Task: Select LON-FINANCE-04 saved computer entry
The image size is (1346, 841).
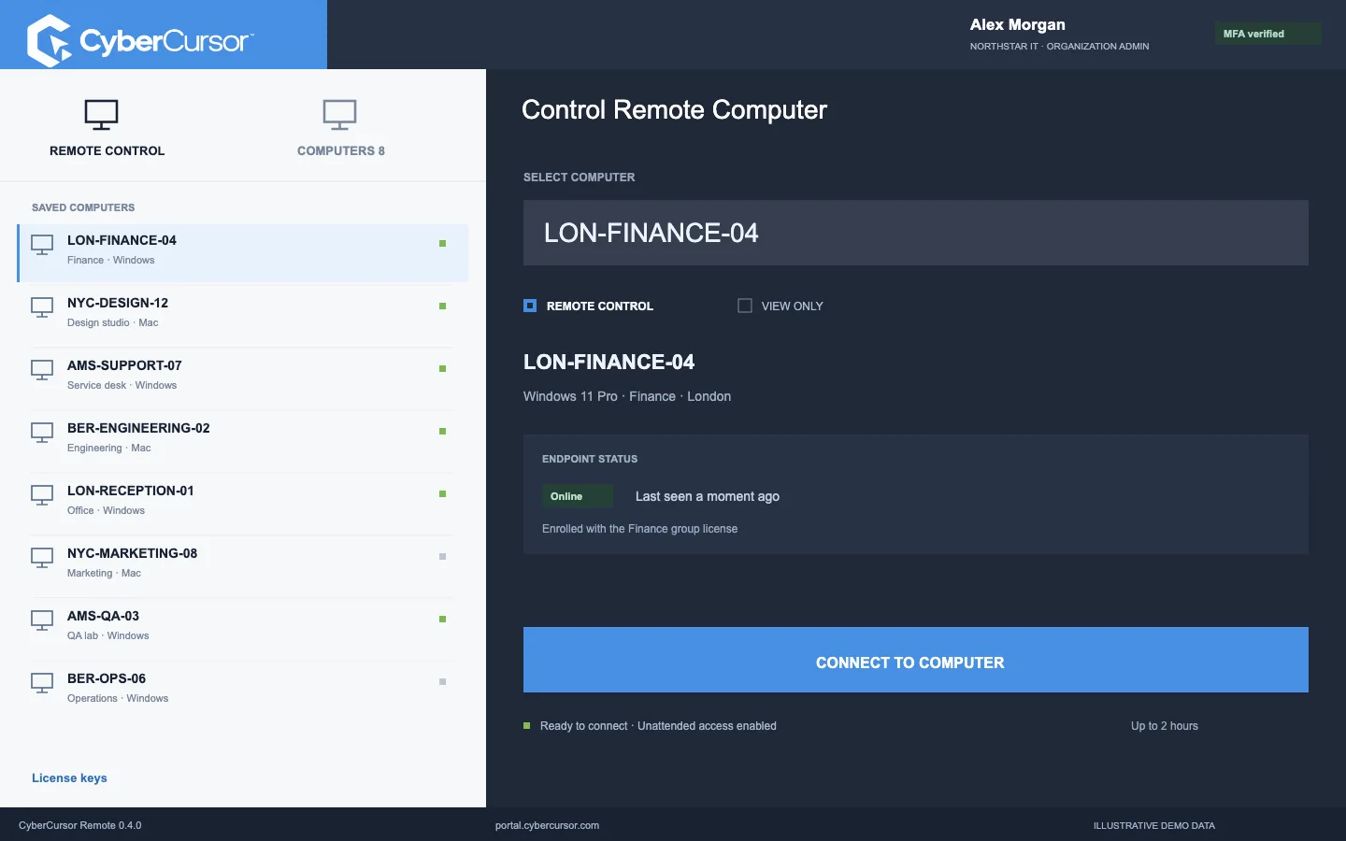Action: 243,252
